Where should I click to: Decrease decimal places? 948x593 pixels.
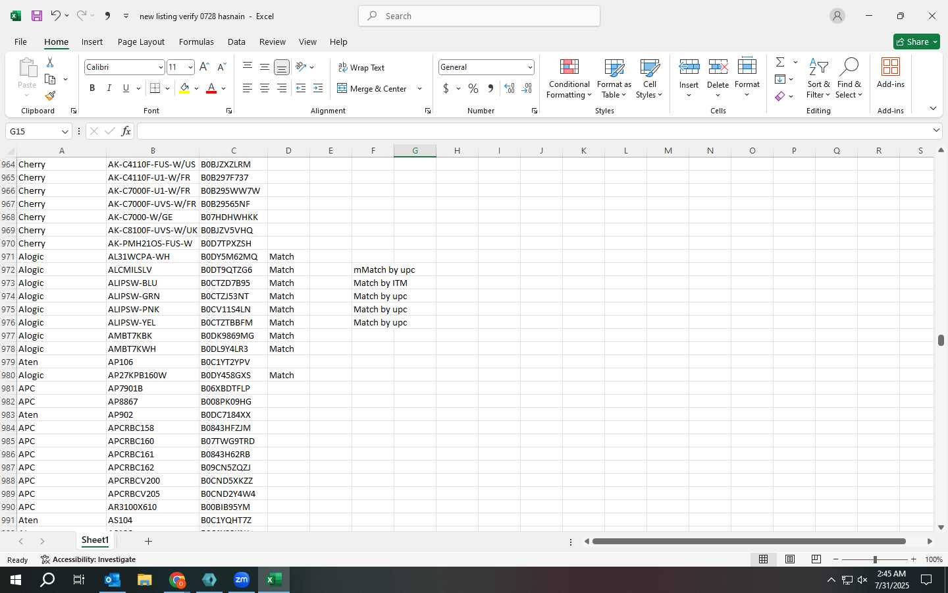527,88
